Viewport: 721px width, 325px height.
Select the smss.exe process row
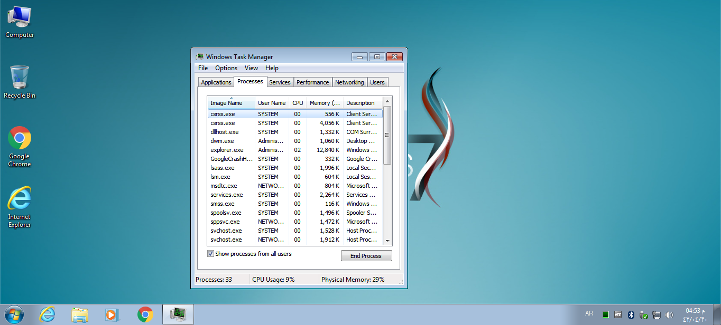point(295,204)
